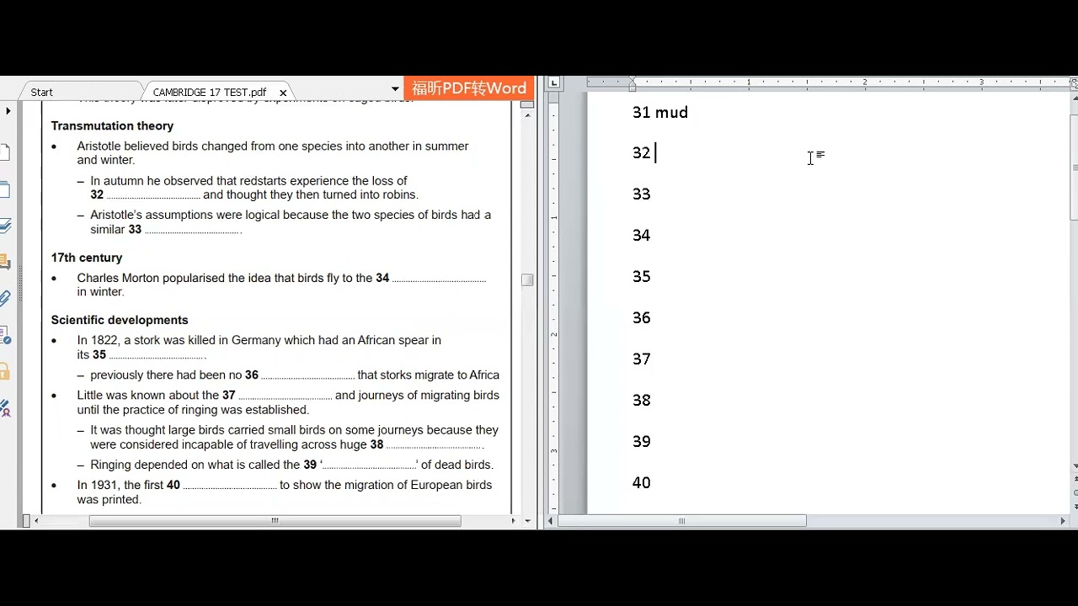Click question 34 blank in the PDF

point(439,279)
